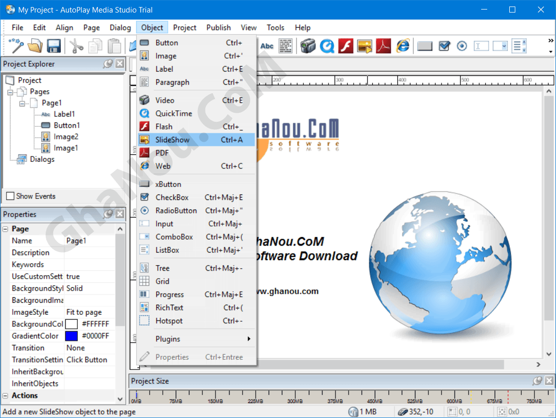Choose RichText from the Object menu
The width and height of the screenshot is (556, 418).
196,308
